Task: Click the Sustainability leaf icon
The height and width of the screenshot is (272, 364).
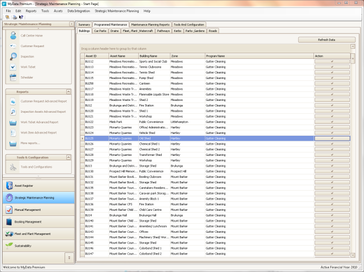Action: click(9, 246)
